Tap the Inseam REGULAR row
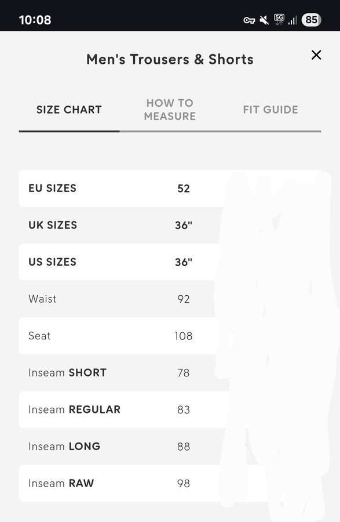Screen dimensions: 340x522 (x=170, y=410)
